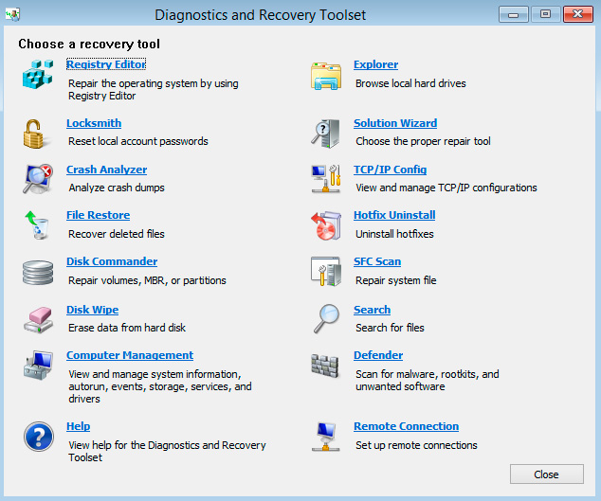Open the TCP/IP Config link

(x=390, y=170)
